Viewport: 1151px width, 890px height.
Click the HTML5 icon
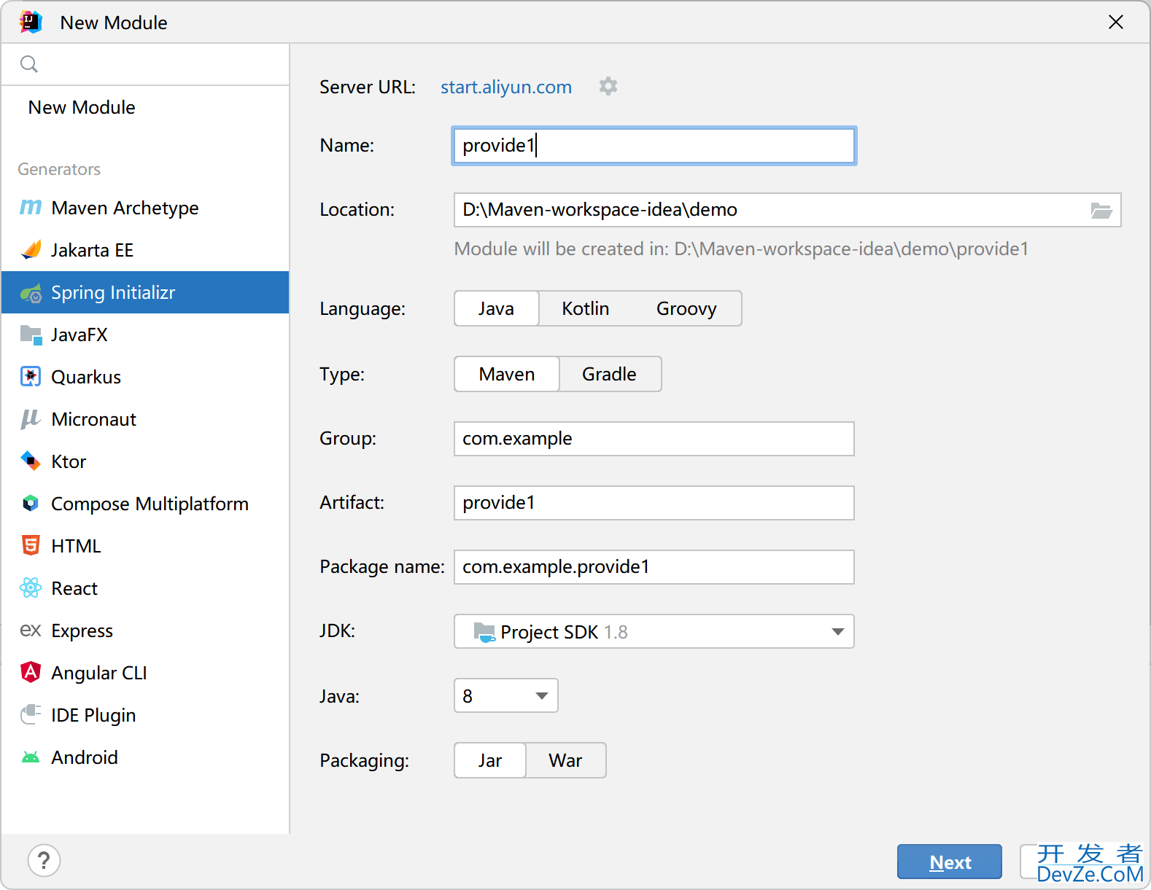(31, 545)
